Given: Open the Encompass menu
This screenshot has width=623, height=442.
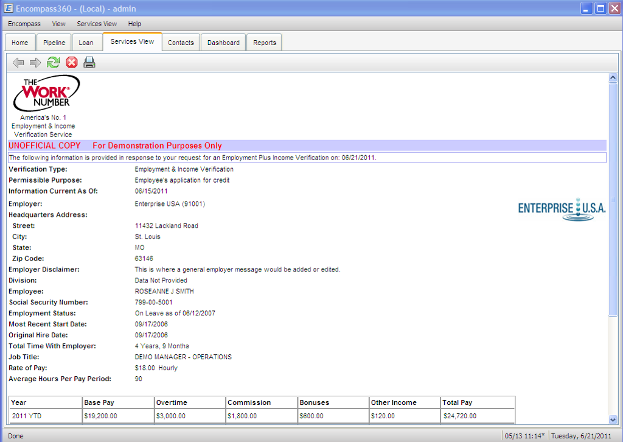Looking at the screenshot, I should coord(24,24).
